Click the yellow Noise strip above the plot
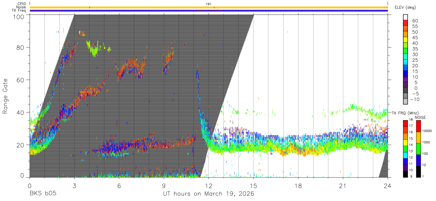Image resolution: width=436 pixels, height=201 pixels. click(208, 7)
